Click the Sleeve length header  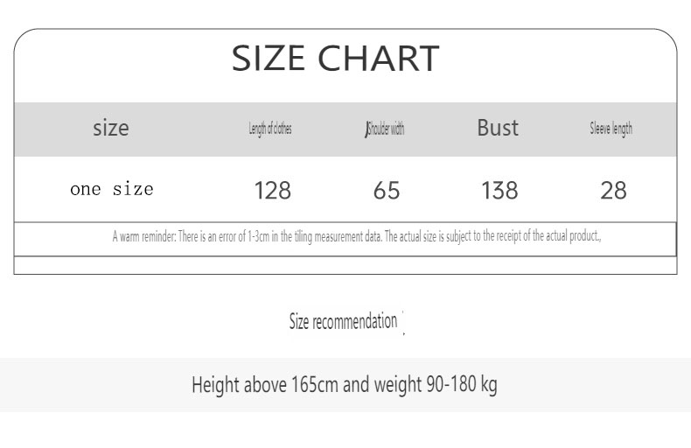[x=611, y=129]
